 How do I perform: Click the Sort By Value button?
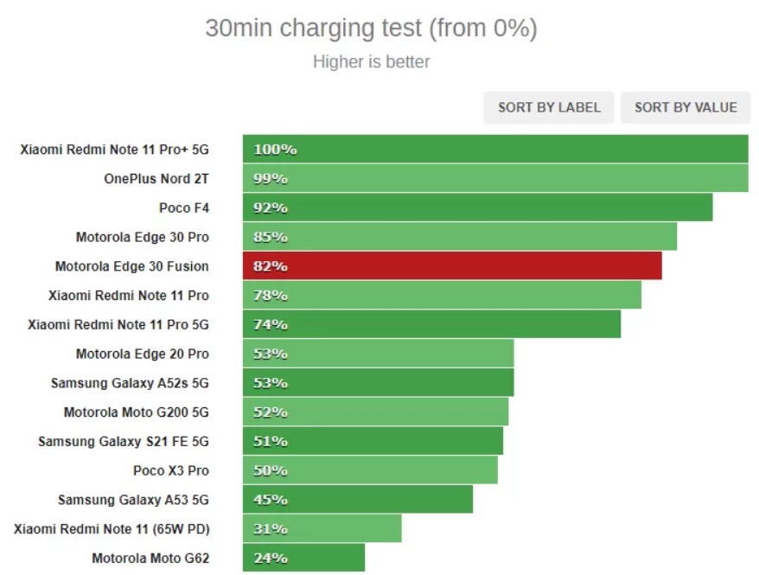click(686, 107)
